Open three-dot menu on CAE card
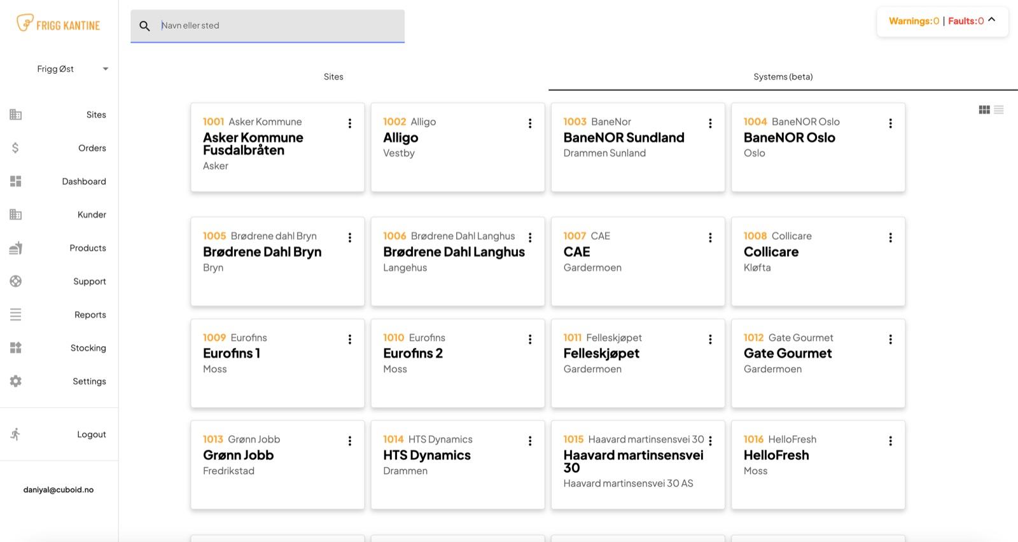This screenshot has height=542, width=1018. [x=710, y=238]
